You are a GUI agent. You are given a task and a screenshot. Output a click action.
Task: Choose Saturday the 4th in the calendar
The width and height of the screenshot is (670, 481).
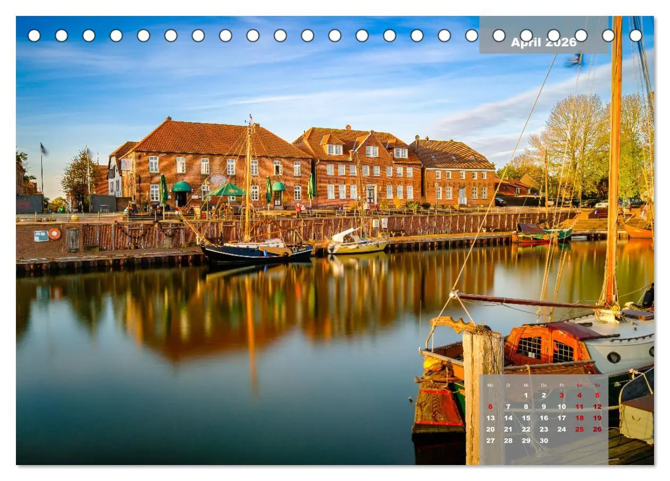point(580,395)
